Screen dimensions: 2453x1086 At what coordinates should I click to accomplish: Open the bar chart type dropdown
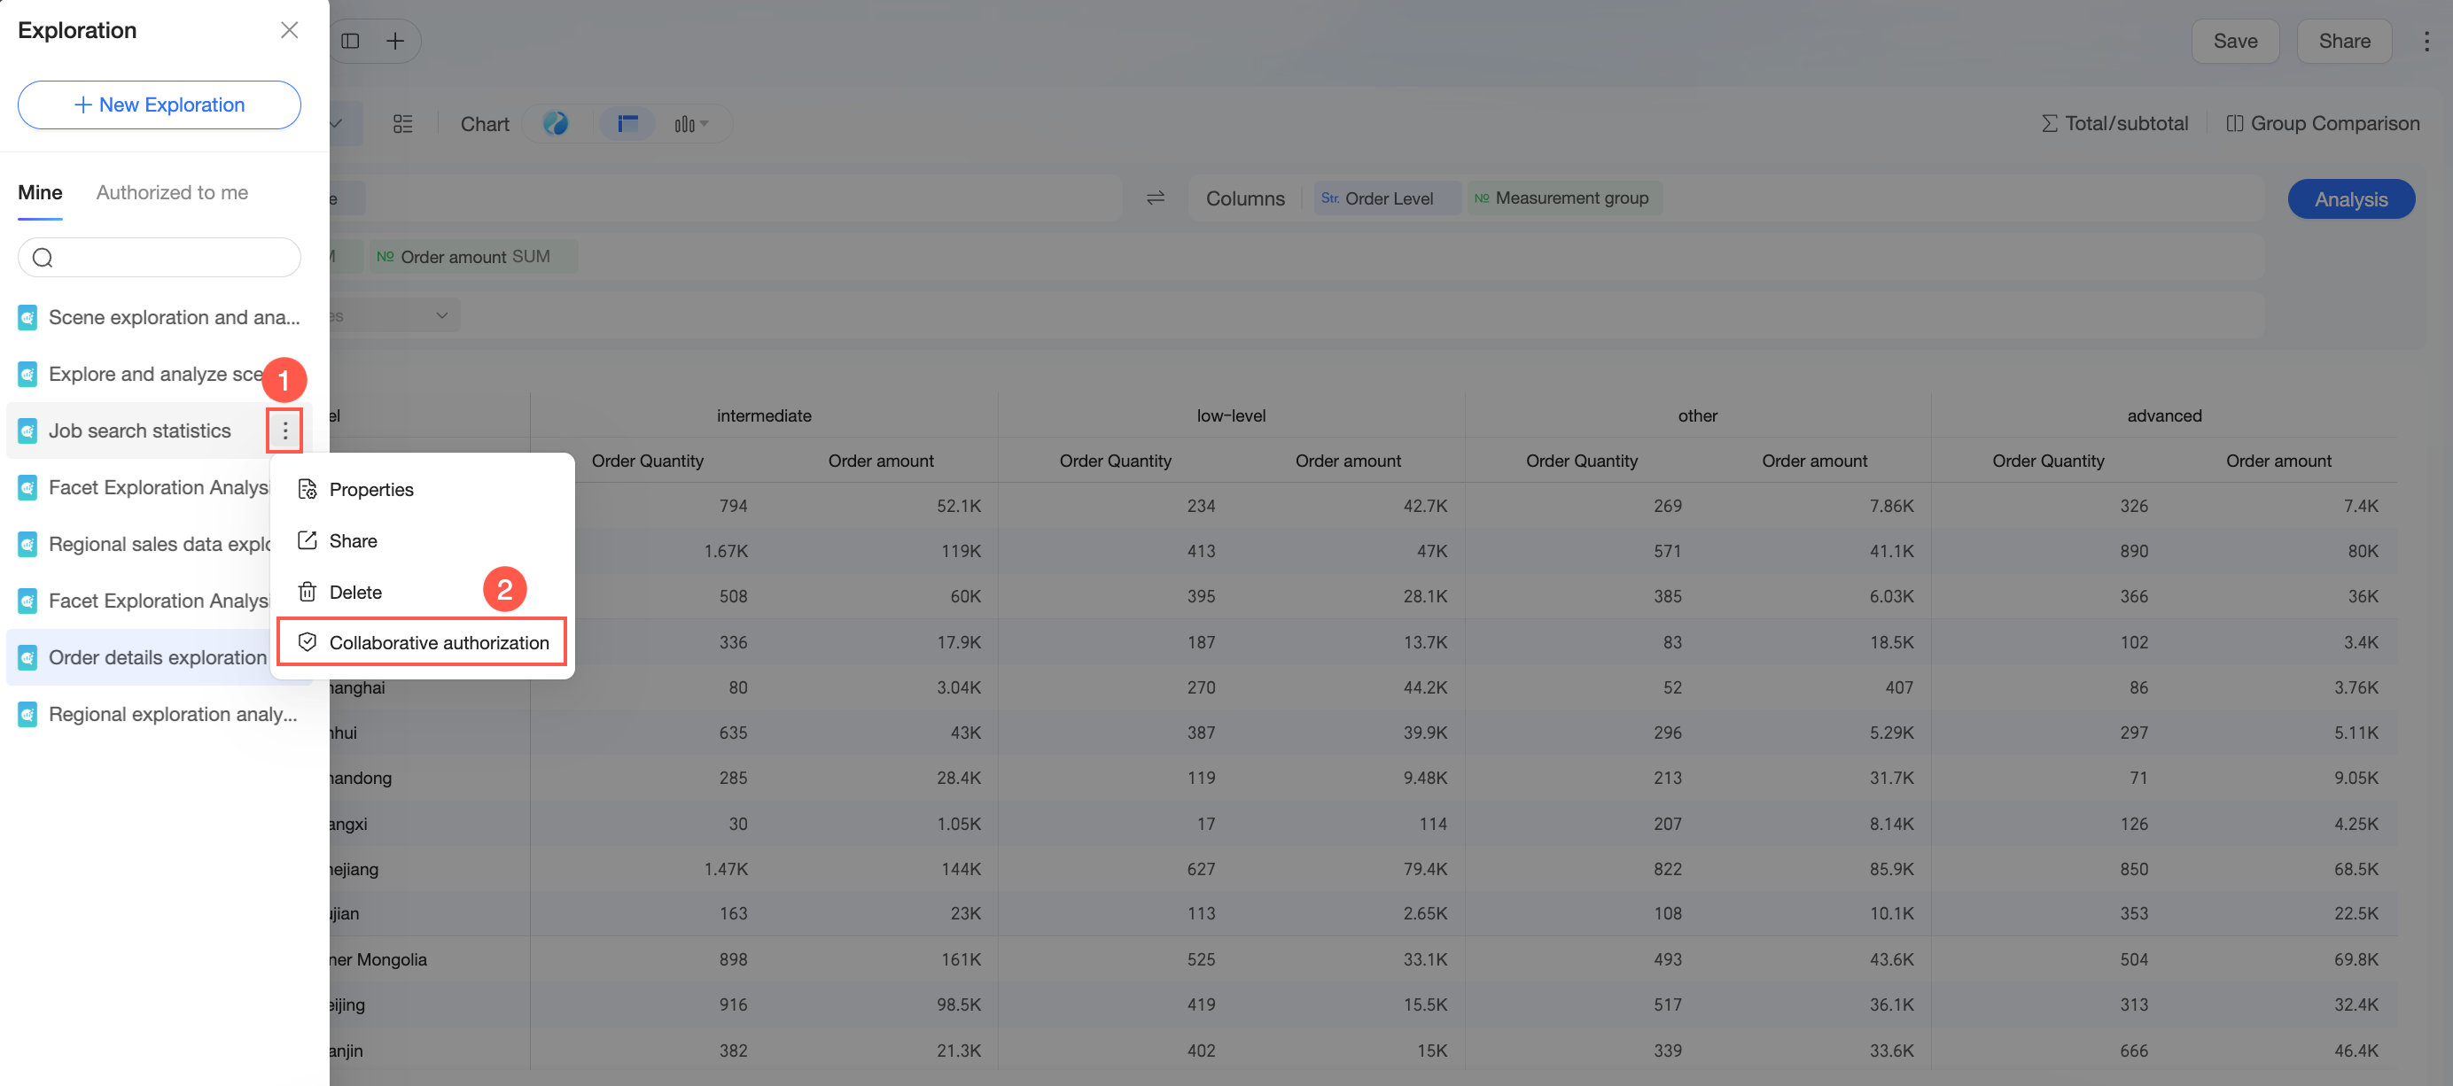coord(691,124)
